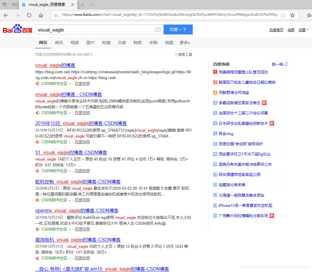
Task: Open a new tab with plus icon
Action: pyautogui.click(x=83, y=5)
